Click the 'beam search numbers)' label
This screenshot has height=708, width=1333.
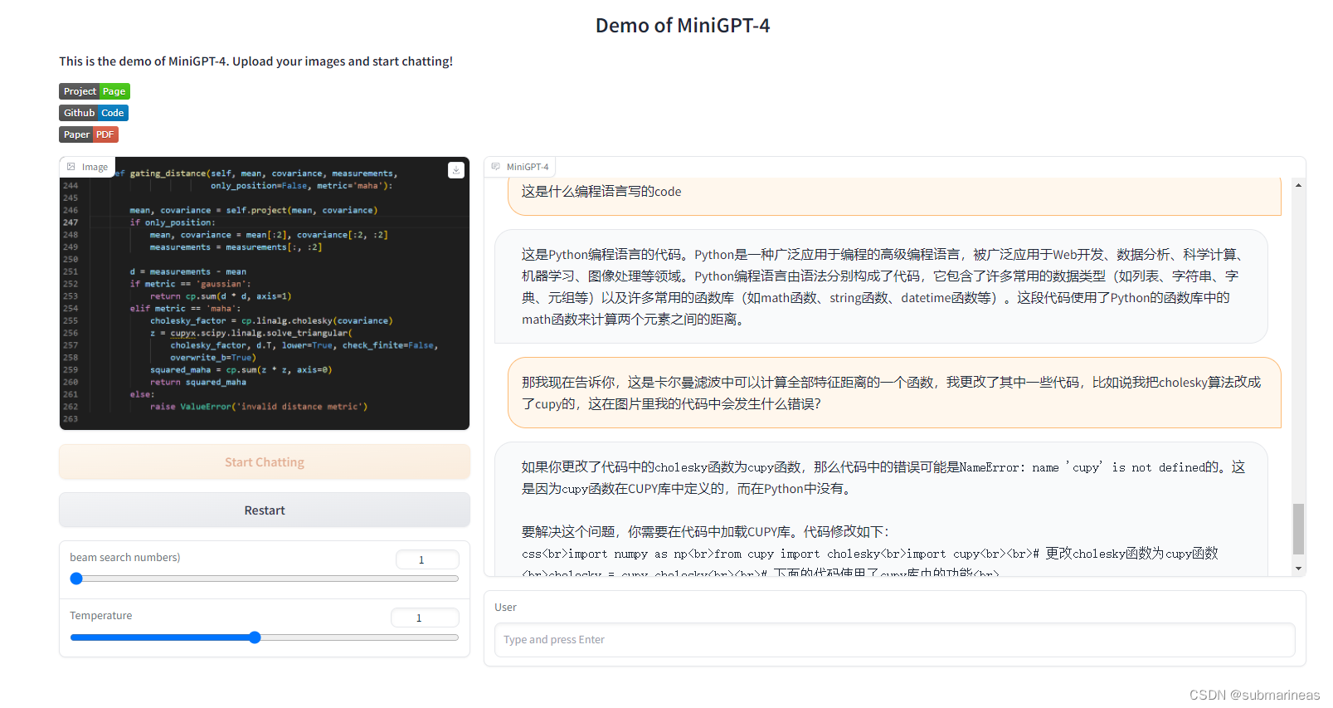coord(124,558)
